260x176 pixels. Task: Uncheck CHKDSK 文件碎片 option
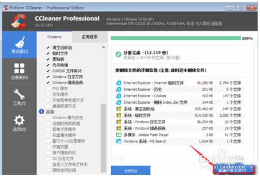48,71
